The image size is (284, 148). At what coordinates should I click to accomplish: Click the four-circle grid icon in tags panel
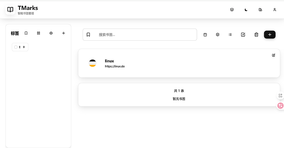tap(39, 33)
